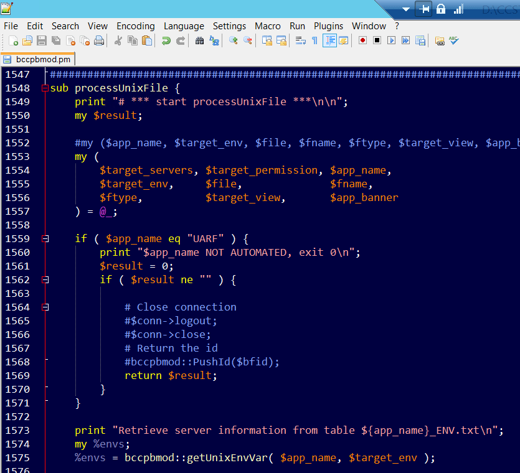Open the Macro menu
This screenshot has height=473, width=520.
click(268, 26)
